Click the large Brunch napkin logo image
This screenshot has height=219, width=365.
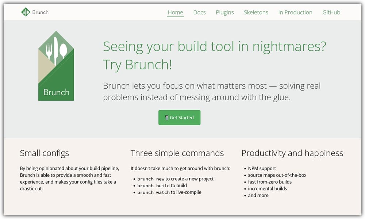pos(56,66)
